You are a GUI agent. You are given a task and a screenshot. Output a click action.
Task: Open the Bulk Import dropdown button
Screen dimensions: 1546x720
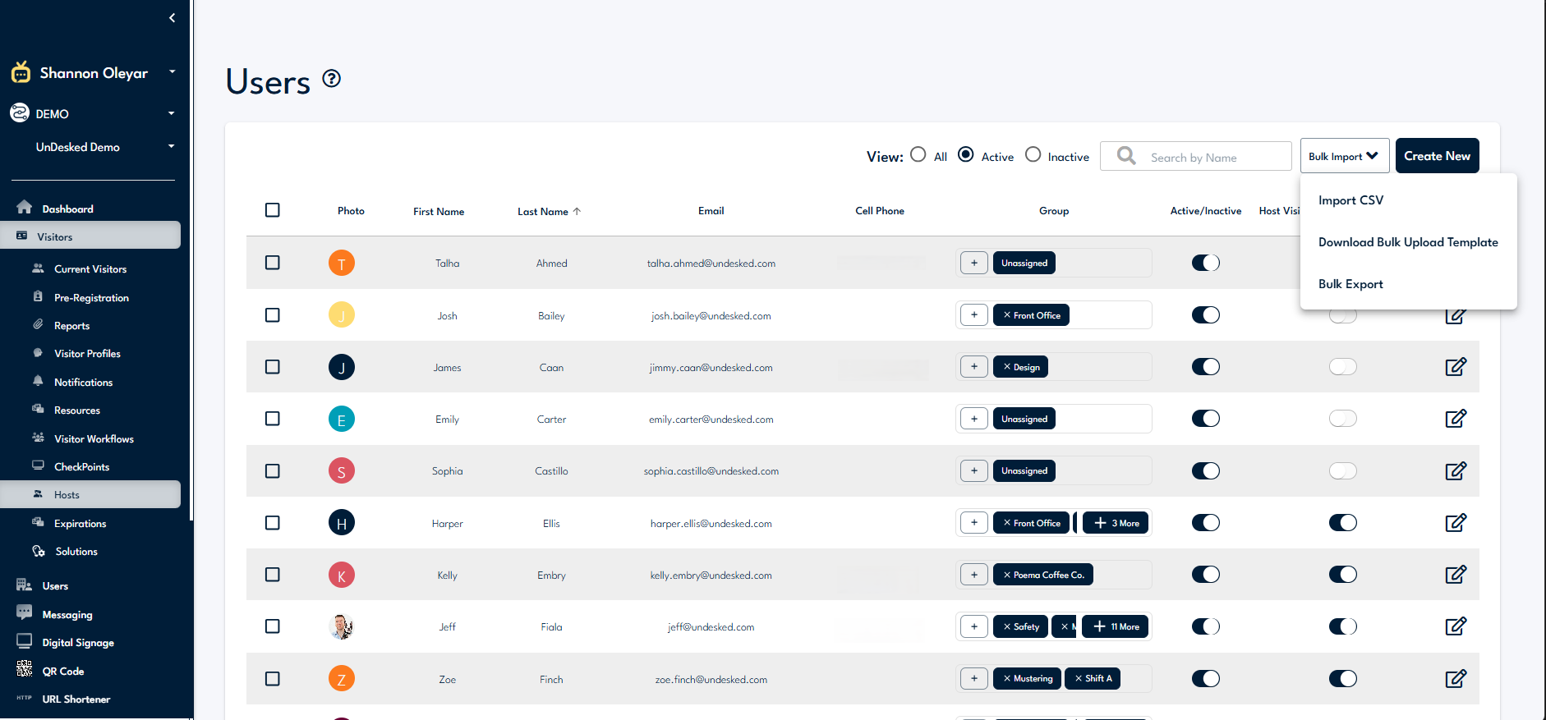(1344, 156)
